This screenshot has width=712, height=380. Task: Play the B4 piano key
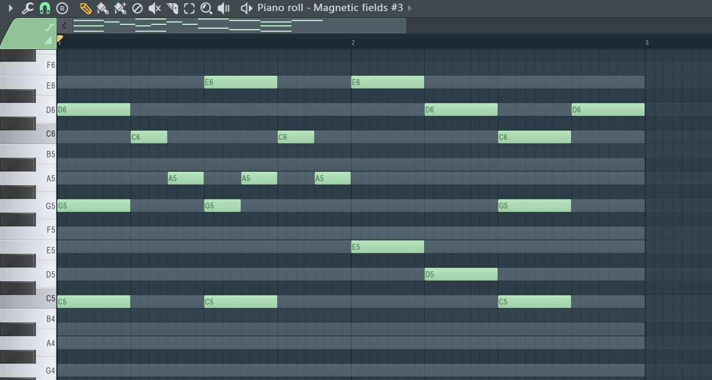tap(28, 319)
